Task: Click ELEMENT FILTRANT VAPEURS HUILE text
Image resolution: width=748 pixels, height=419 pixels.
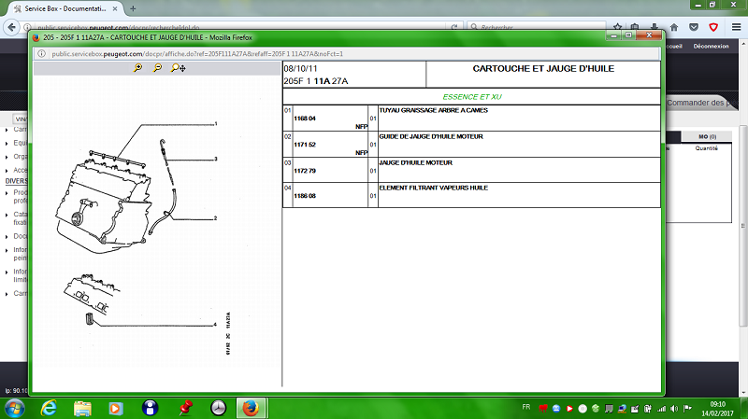Action: click(433, 189)
